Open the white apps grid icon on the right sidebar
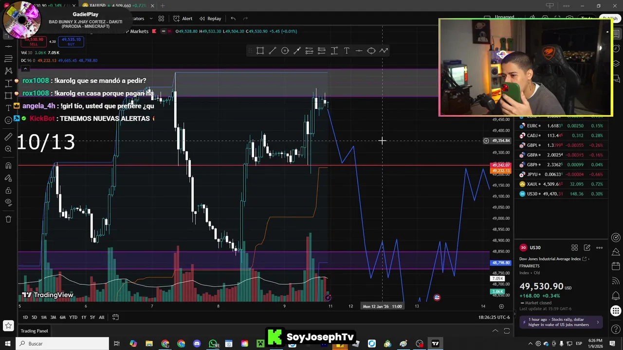Viewport: 623px width, 350px height. 616,311
